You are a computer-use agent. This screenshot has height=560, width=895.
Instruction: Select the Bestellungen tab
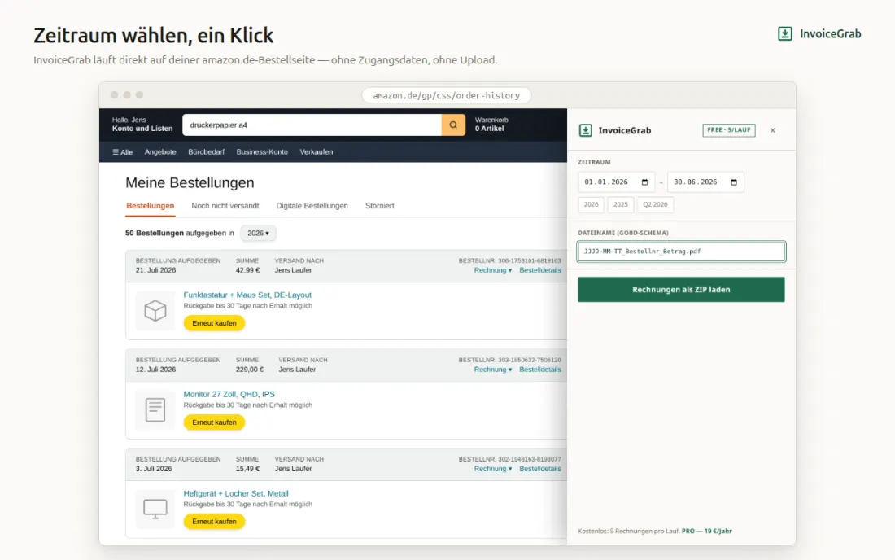pyautogui.click(x=151, y=205)
